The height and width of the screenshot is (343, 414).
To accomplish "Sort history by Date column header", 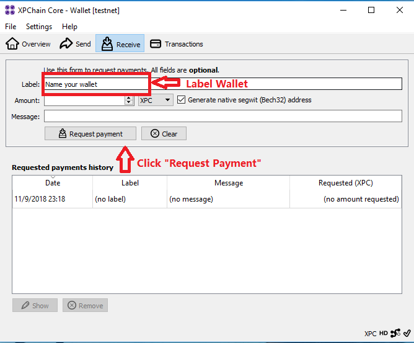I will (x=53, y=183).
